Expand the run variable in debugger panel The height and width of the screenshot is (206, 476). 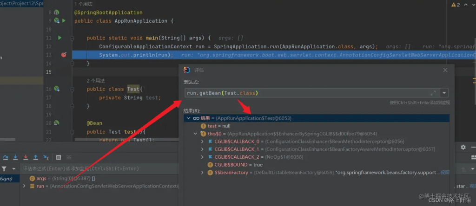pos(25,186)
